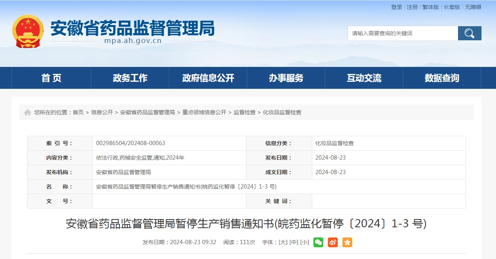Viewport: 496px width, 259px height.
Task: Set font size to medium [中]
Action: (x=293, y=242)
